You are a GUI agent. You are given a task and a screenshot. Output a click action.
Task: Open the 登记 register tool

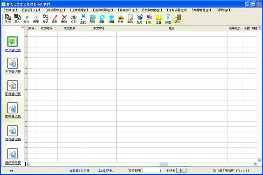tap(45, 19)
